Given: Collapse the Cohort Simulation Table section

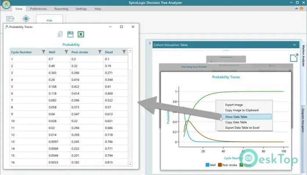Looking at the screenshot, I should (x=294, y=45).
